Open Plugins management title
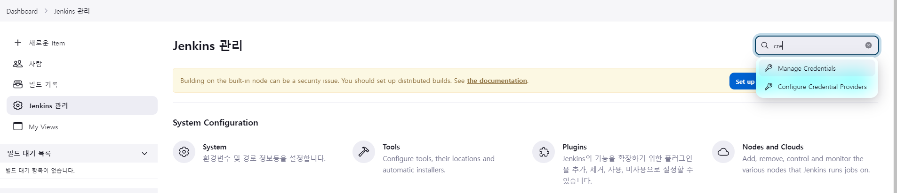The height and width of the screenshot is (193, 897). pos(575,147)
